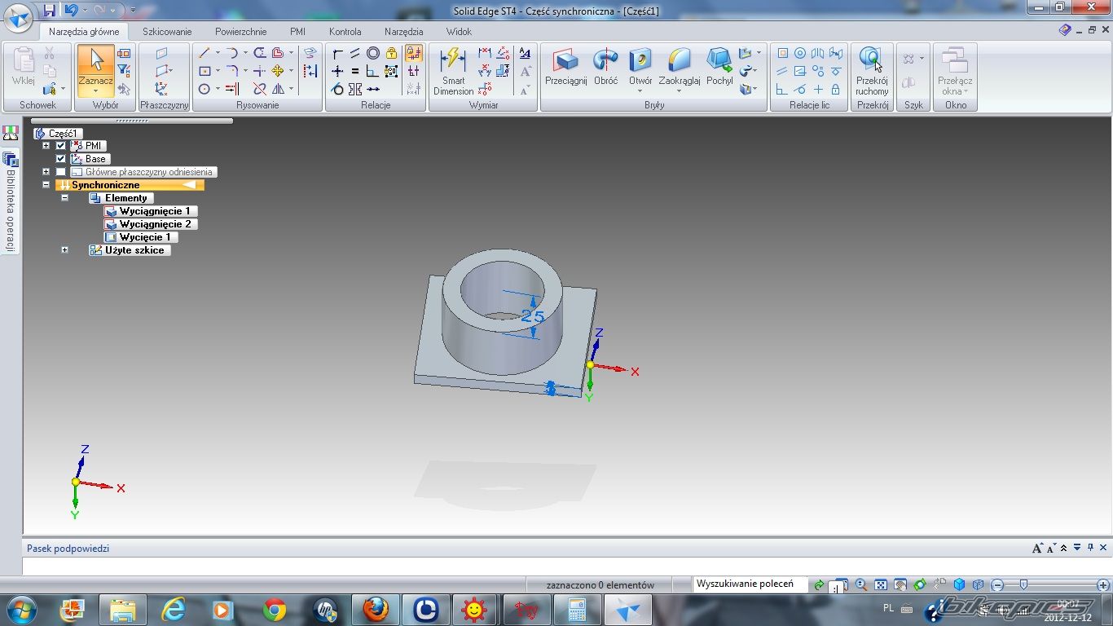
Task: Click the Equal relation icon
Action: (x=355, y=71)
